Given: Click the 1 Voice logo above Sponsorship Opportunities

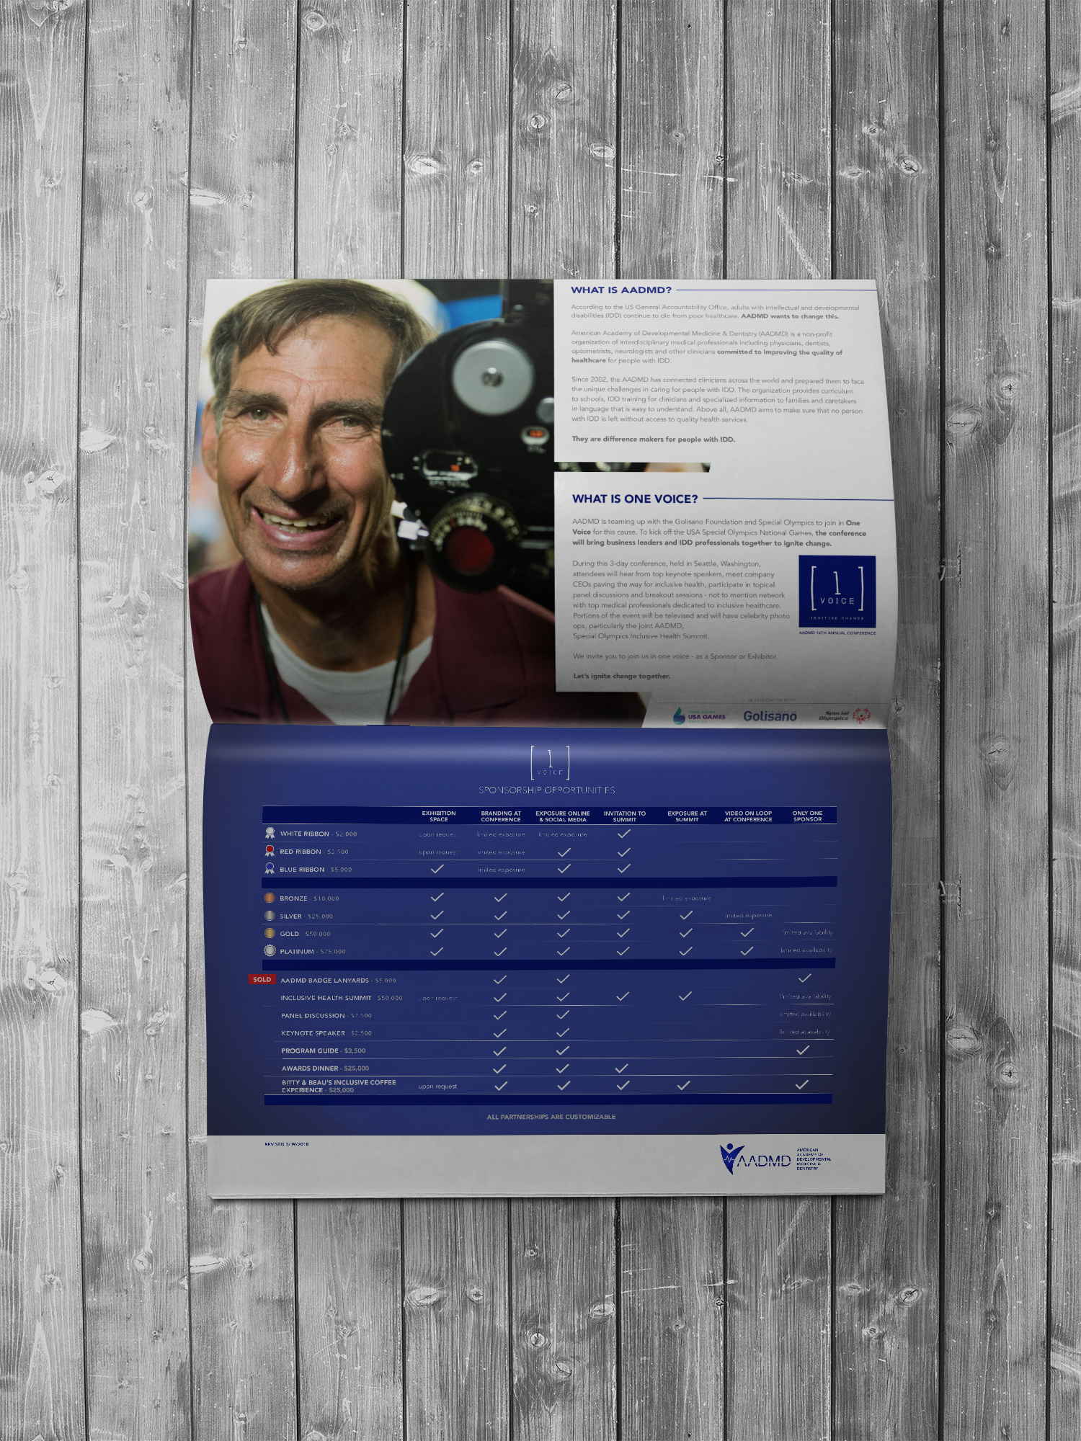Looking at the screenshot, I should tap(550, 763).
